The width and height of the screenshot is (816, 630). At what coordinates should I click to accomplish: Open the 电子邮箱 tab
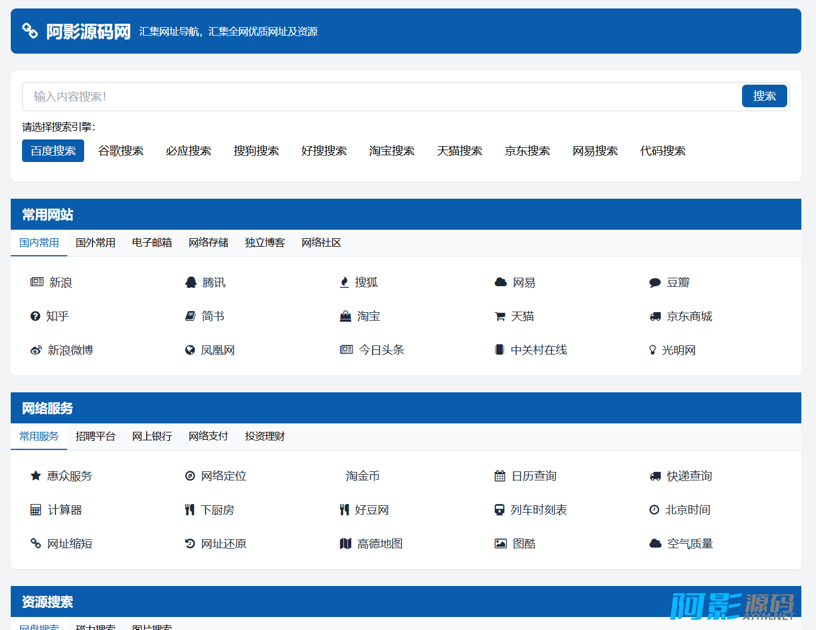point(152,243)
